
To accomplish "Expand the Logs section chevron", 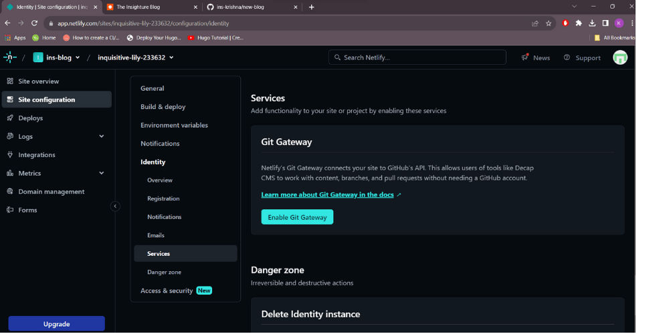I will (102, 136).
